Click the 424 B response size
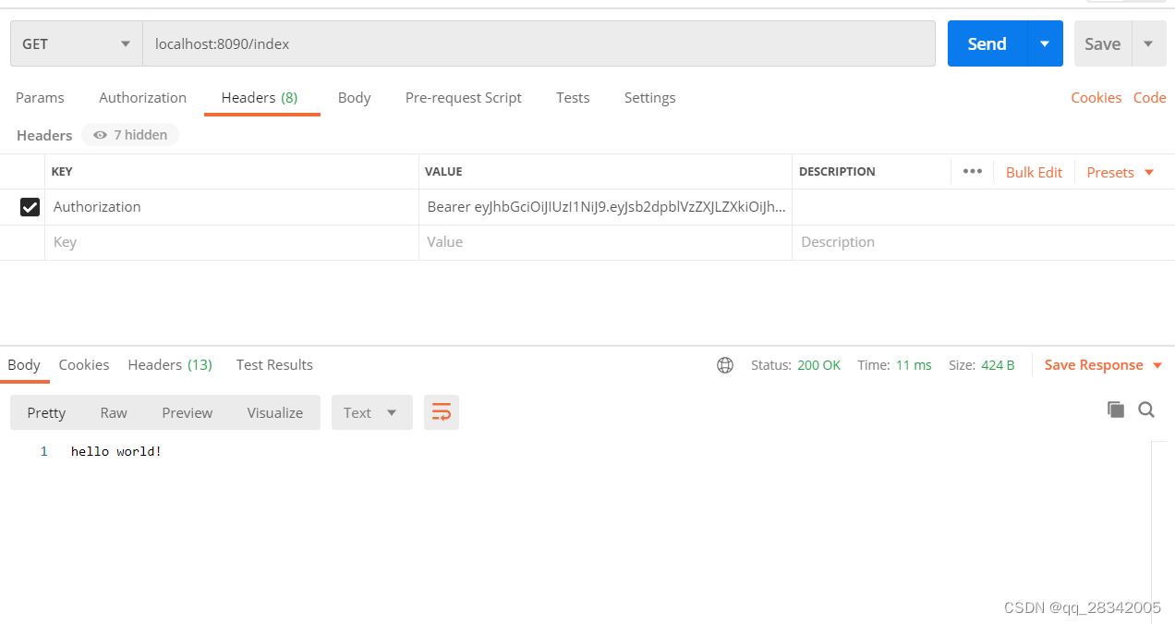The width and height of the screenshot is (1175, 624). (998, 365)
